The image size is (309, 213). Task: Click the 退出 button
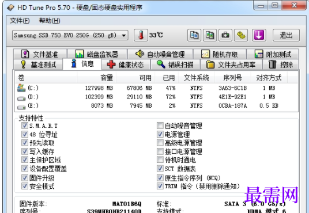pyautogui.click(x=286, y=36)
